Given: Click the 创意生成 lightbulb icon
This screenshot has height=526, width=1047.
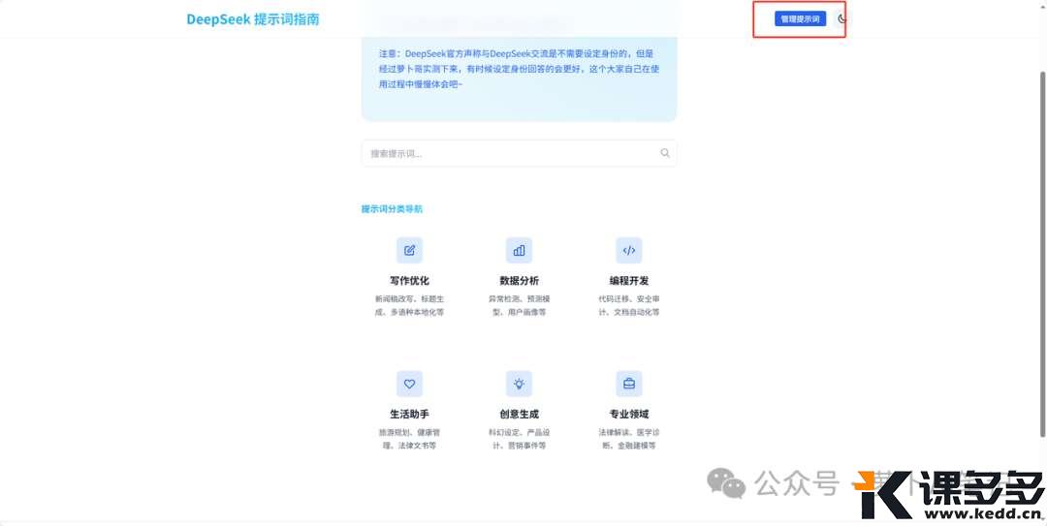Looking at the screenshot, I should pos(519,384).
